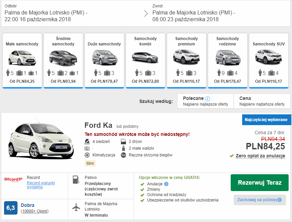Click the Record Go supplier logo

click(13, 180)
